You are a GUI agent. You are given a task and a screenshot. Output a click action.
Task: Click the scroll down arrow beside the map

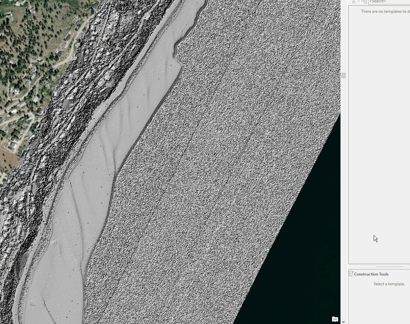343,322
